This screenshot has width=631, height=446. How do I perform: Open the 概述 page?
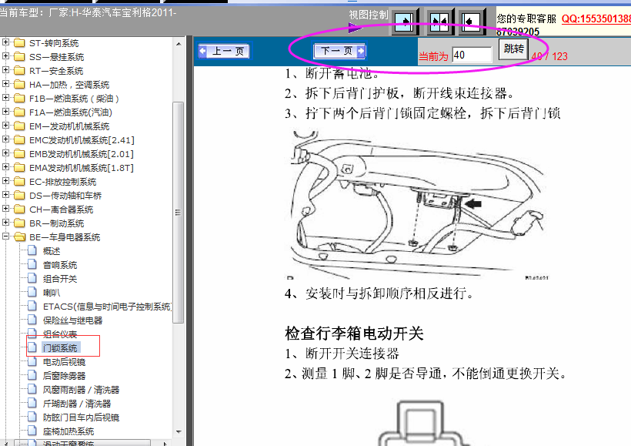[x=52, y=251]
